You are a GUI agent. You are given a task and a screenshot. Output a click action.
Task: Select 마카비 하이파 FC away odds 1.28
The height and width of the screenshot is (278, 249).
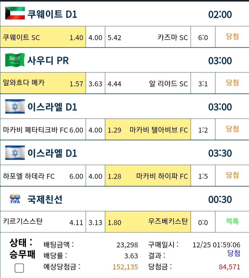coord(148,176)
